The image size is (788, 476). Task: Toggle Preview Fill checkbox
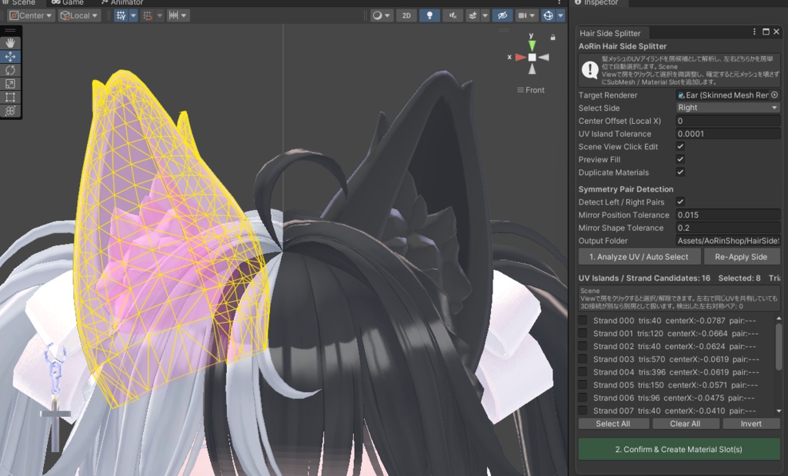click(680, 159)
